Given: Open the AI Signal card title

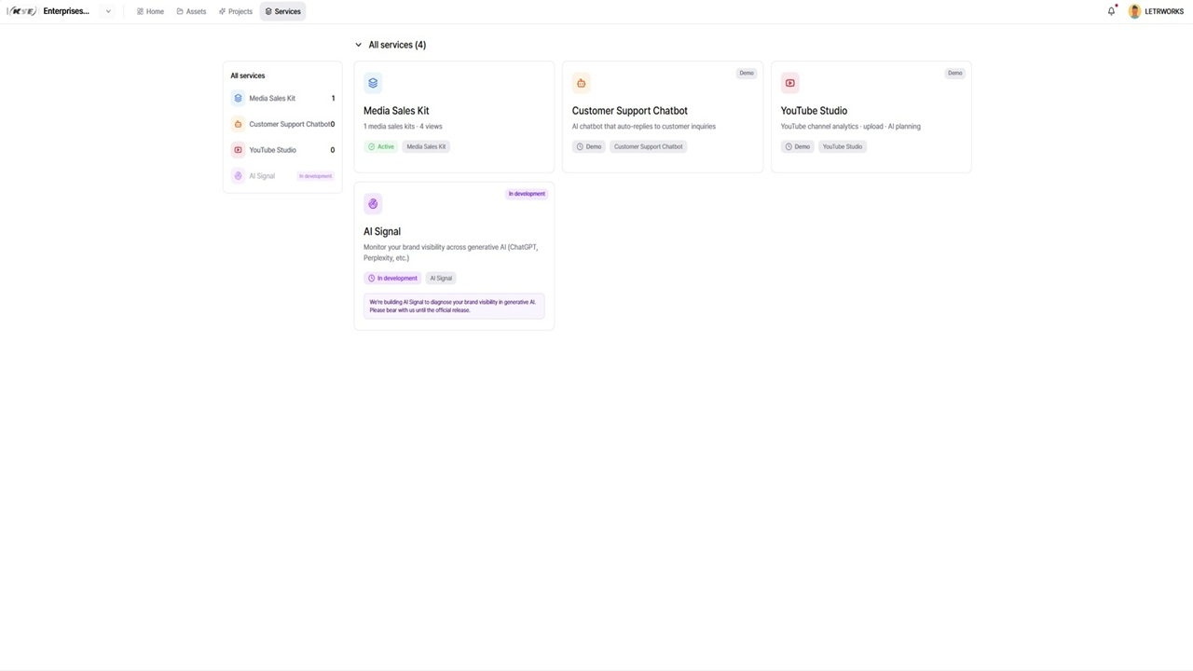Looking at the screenshot, I should pyautogui.click(x=382, y=232).
